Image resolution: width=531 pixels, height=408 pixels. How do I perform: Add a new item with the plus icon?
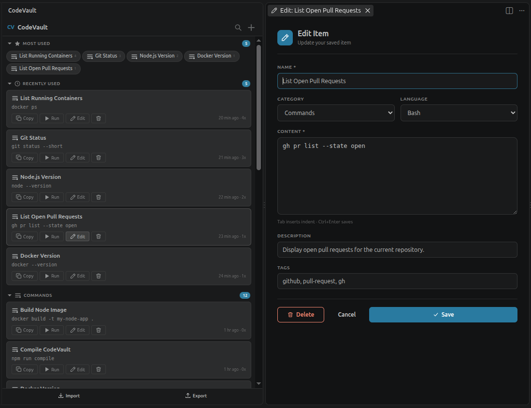pyautogui.click(x=251, y=28)
